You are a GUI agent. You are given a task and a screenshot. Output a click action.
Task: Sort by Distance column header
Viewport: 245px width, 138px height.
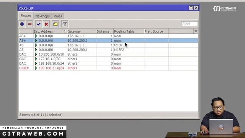(105, 31)
